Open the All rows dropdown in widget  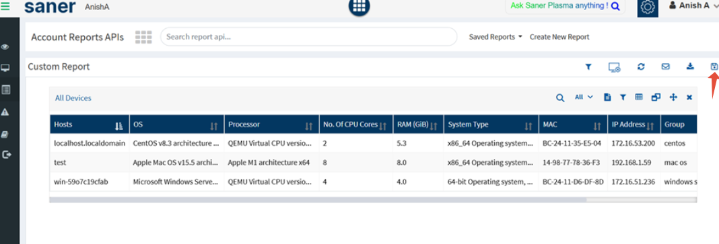[x=584, y=97]
